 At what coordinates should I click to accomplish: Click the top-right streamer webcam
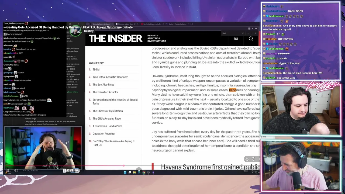pyautogui.click(x=301, y=110)
